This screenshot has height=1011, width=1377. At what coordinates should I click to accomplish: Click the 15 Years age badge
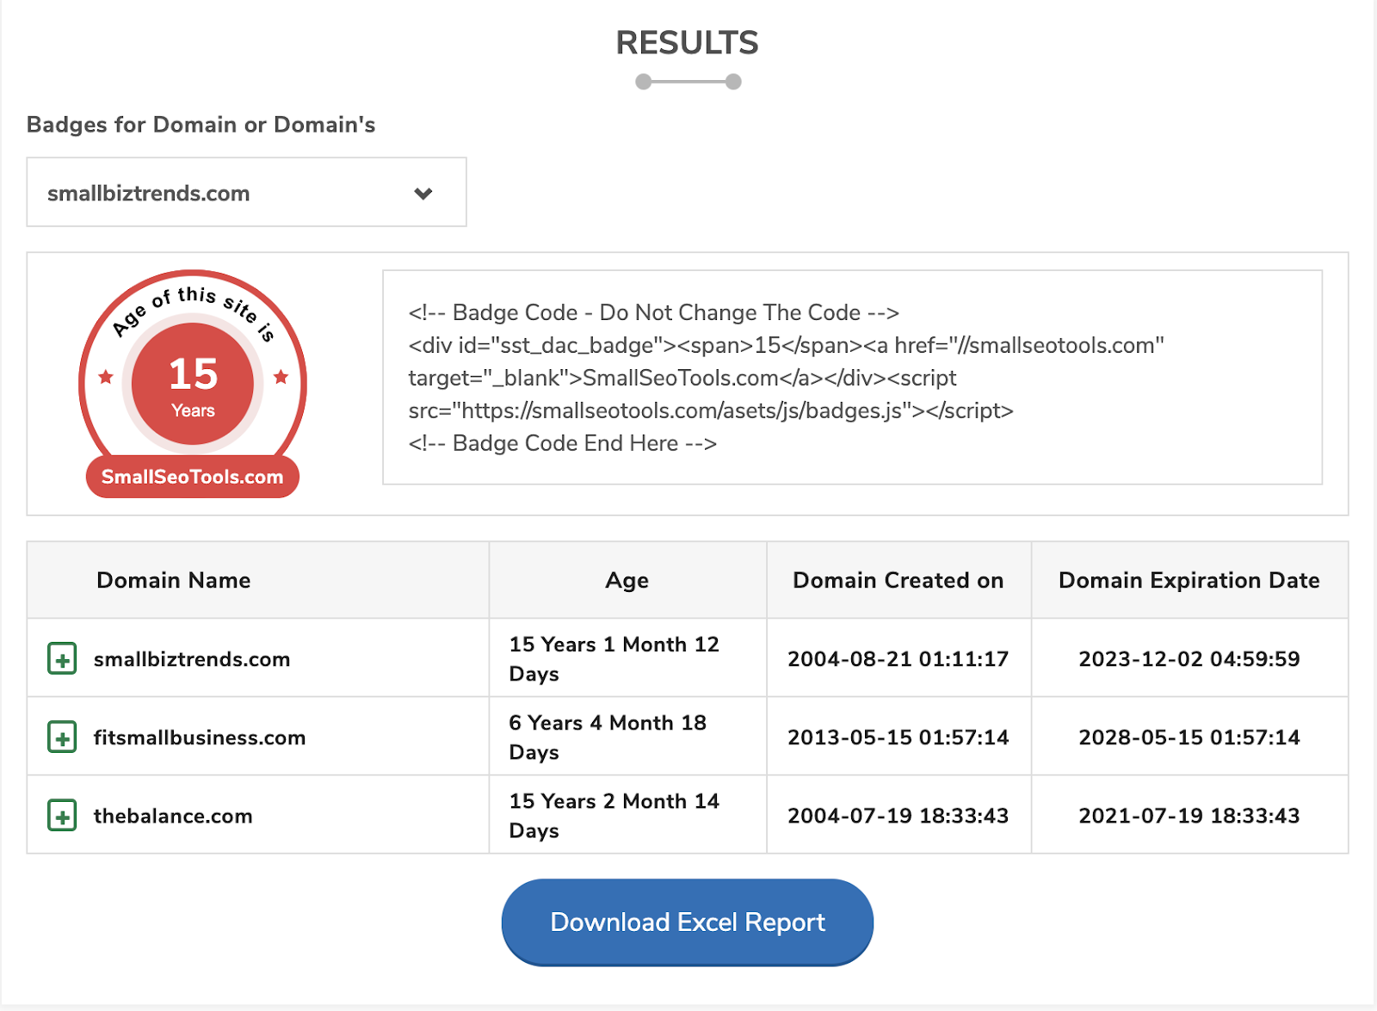(193, 384)
